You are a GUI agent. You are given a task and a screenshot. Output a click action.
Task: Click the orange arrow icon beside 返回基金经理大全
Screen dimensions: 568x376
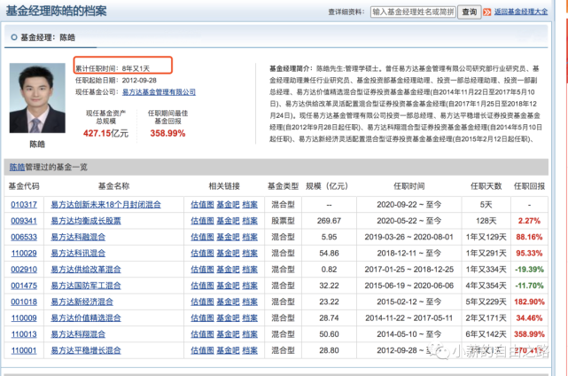click(x=487, y=12)
